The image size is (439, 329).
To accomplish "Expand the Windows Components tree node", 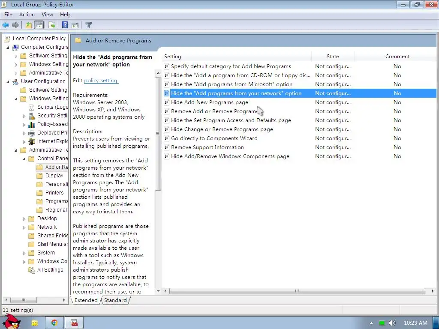I will 24,262.
